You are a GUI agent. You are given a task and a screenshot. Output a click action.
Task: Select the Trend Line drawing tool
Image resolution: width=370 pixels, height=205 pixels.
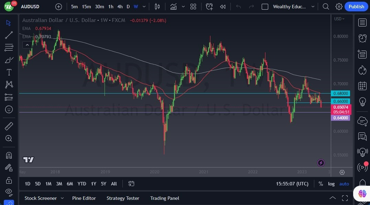pos(9,35)
